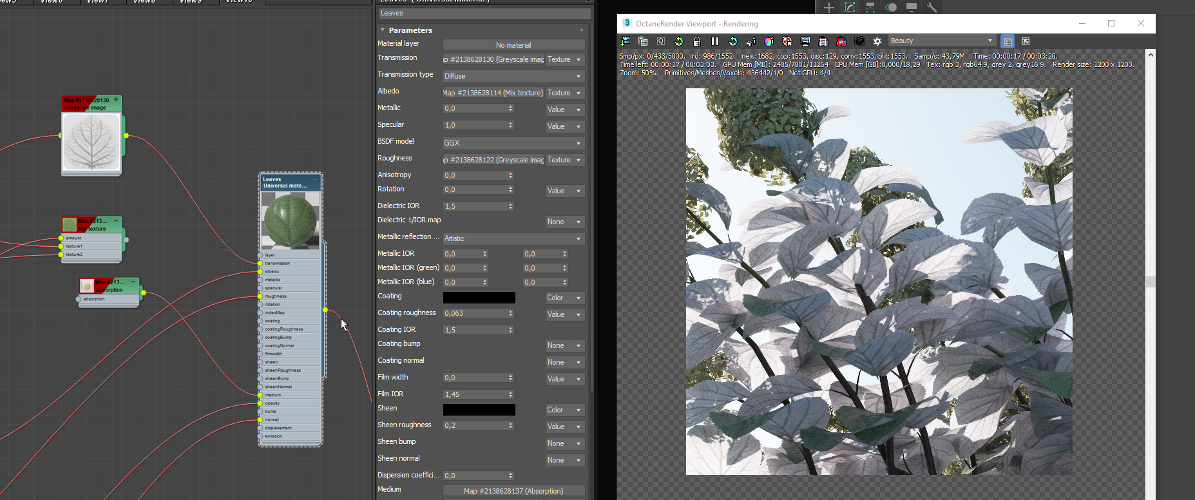Click the save render icon in Octane viewport
The width and height of the screenshot is (1195, 500).
click(x=625, y=41)
